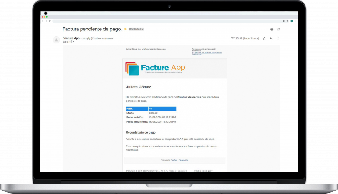This screenshot has width=338, height=194.
Task: Open the promotional 200 facturas package link
Action: click(207, 53)
